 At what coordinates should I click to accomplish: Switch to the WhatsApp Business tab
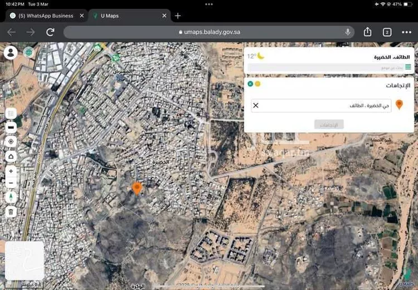coord(46,16)
